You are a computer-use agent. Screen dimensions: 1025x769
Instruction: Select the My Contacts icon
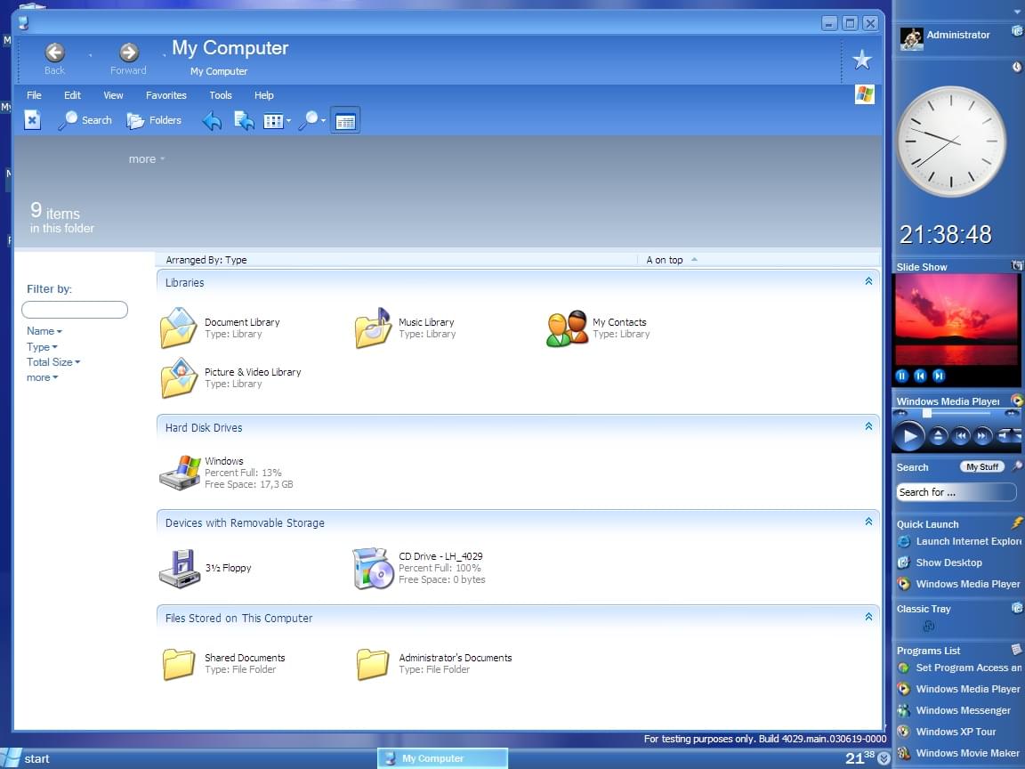pyautogui.click(x=567, y=328)
